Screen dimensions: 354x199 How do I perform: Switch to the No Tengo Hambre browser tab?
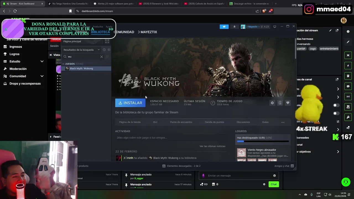[x=68, y=4]
